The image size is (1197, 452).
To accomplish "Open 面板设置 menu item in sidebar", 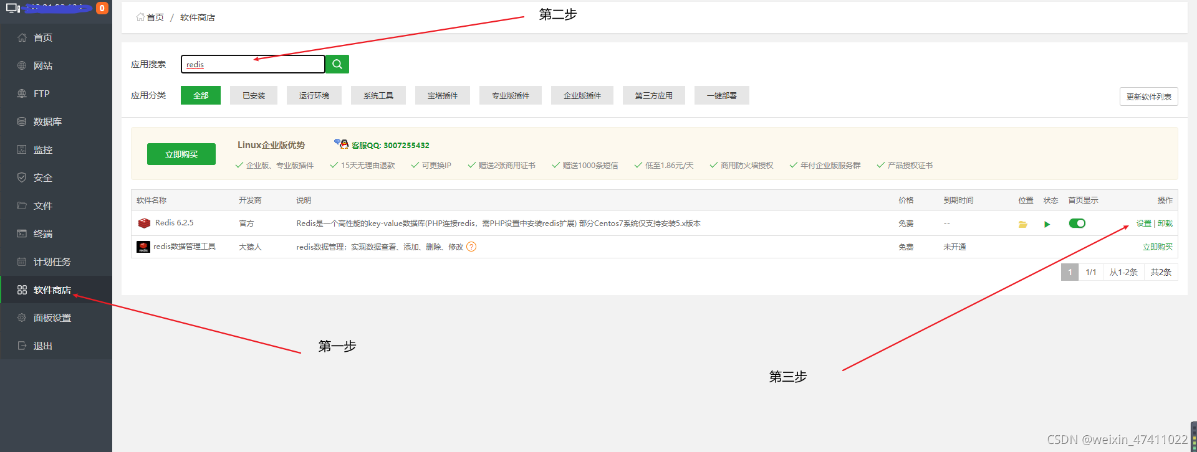I will pos(56,318).
